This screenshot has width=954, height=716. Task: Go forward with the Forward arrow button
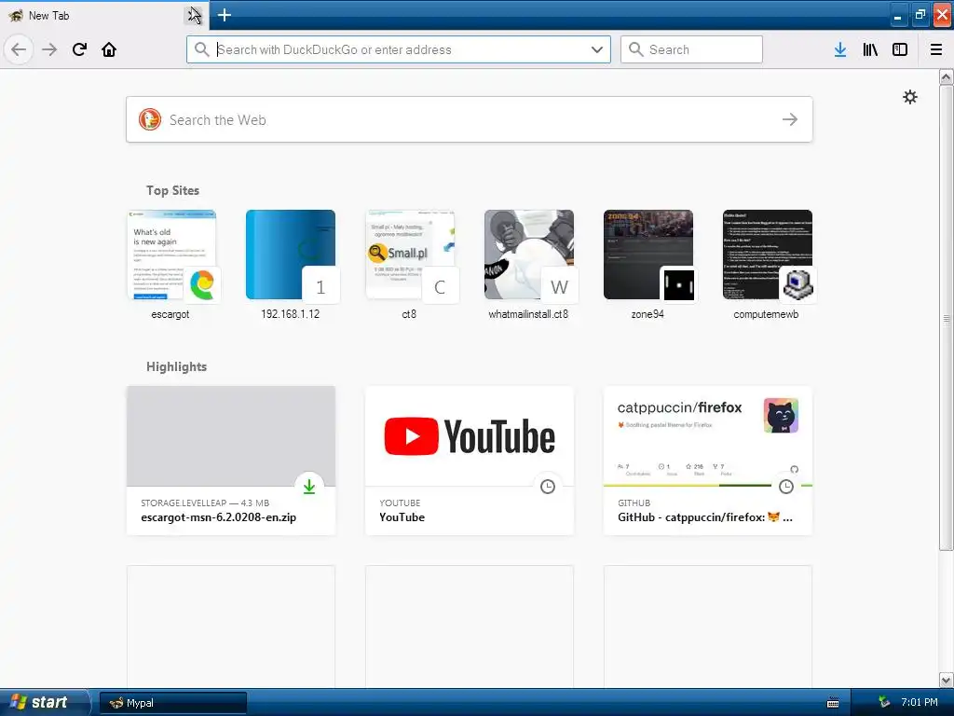click(x=49, y=49)
